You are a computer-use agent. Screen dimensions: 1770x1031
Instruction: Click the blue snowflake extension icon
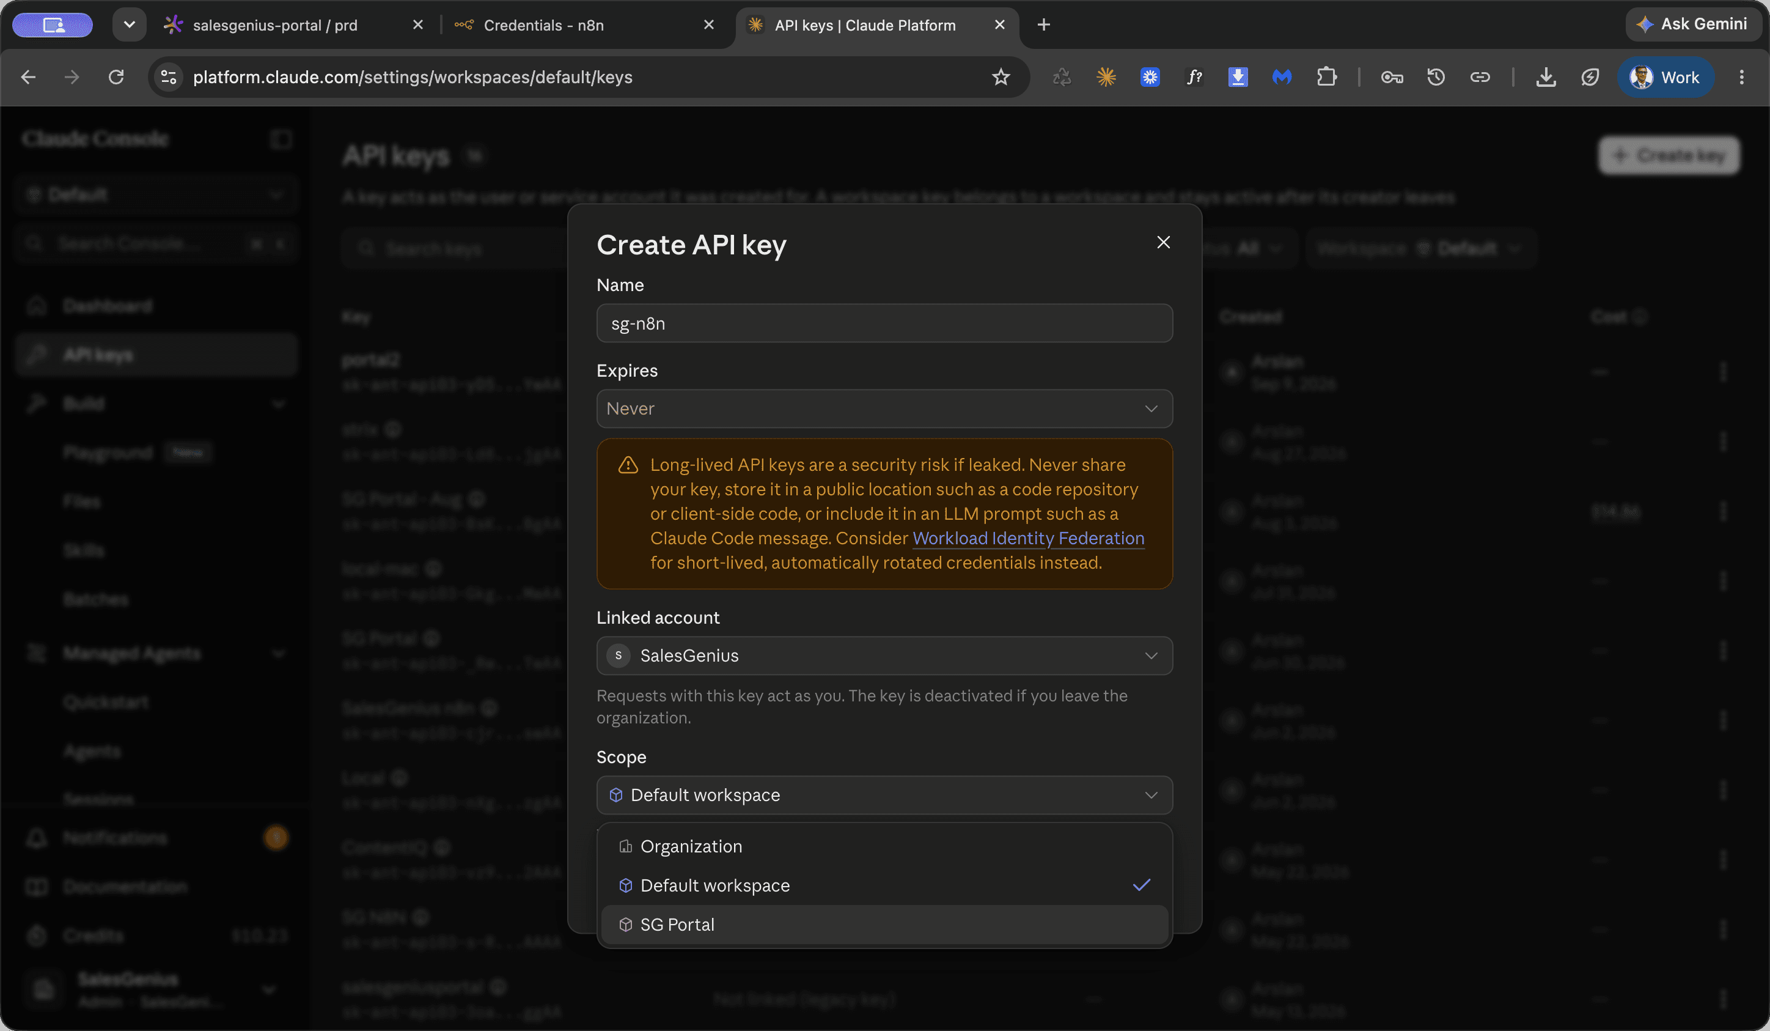pyautogui.click(x=1150, y=77)
